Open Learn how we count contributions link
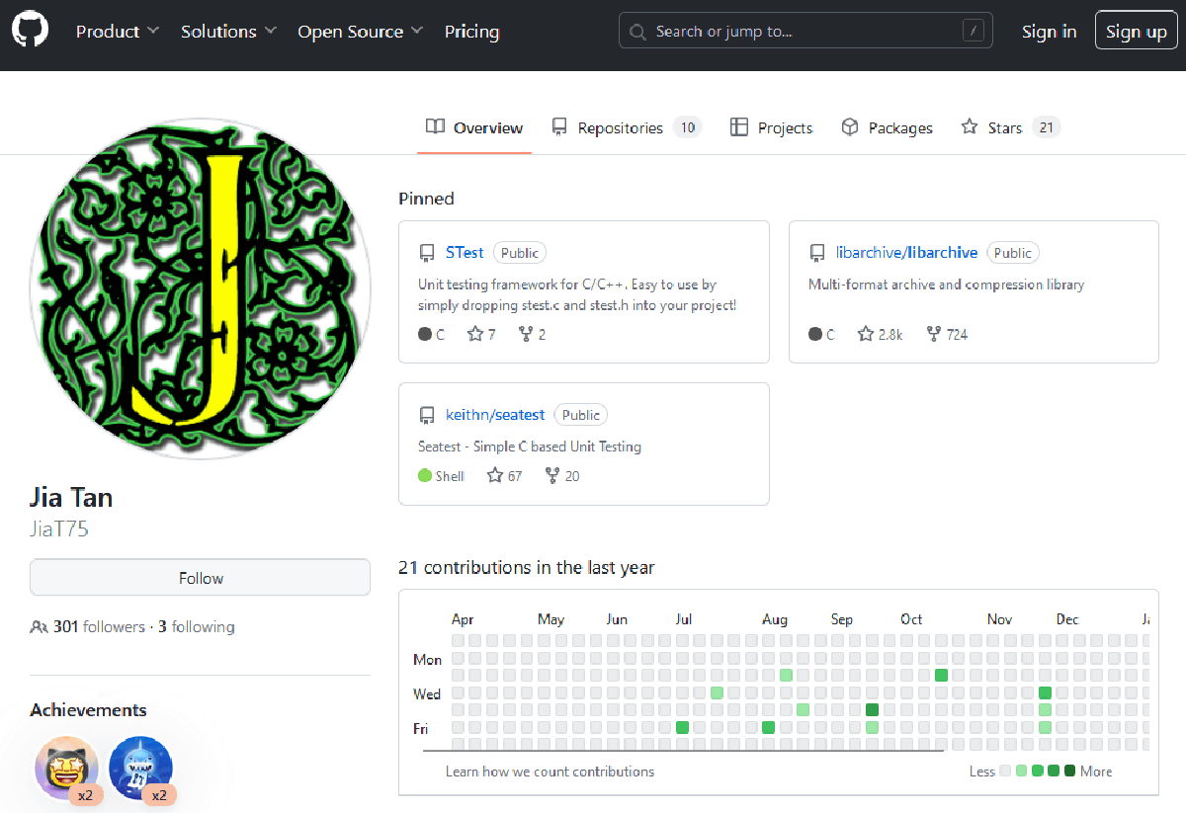 tap(550, 772)
